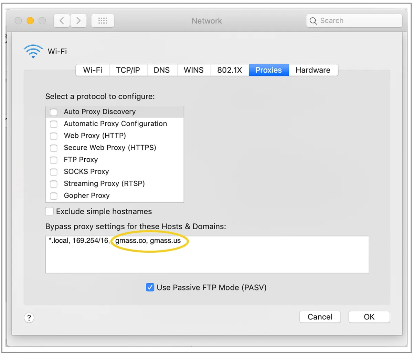Image resolution: width=413 pixels, height=359 pixels.
Task: Click the bypass proxy hosts text box
Action: [x=207, y=254]
